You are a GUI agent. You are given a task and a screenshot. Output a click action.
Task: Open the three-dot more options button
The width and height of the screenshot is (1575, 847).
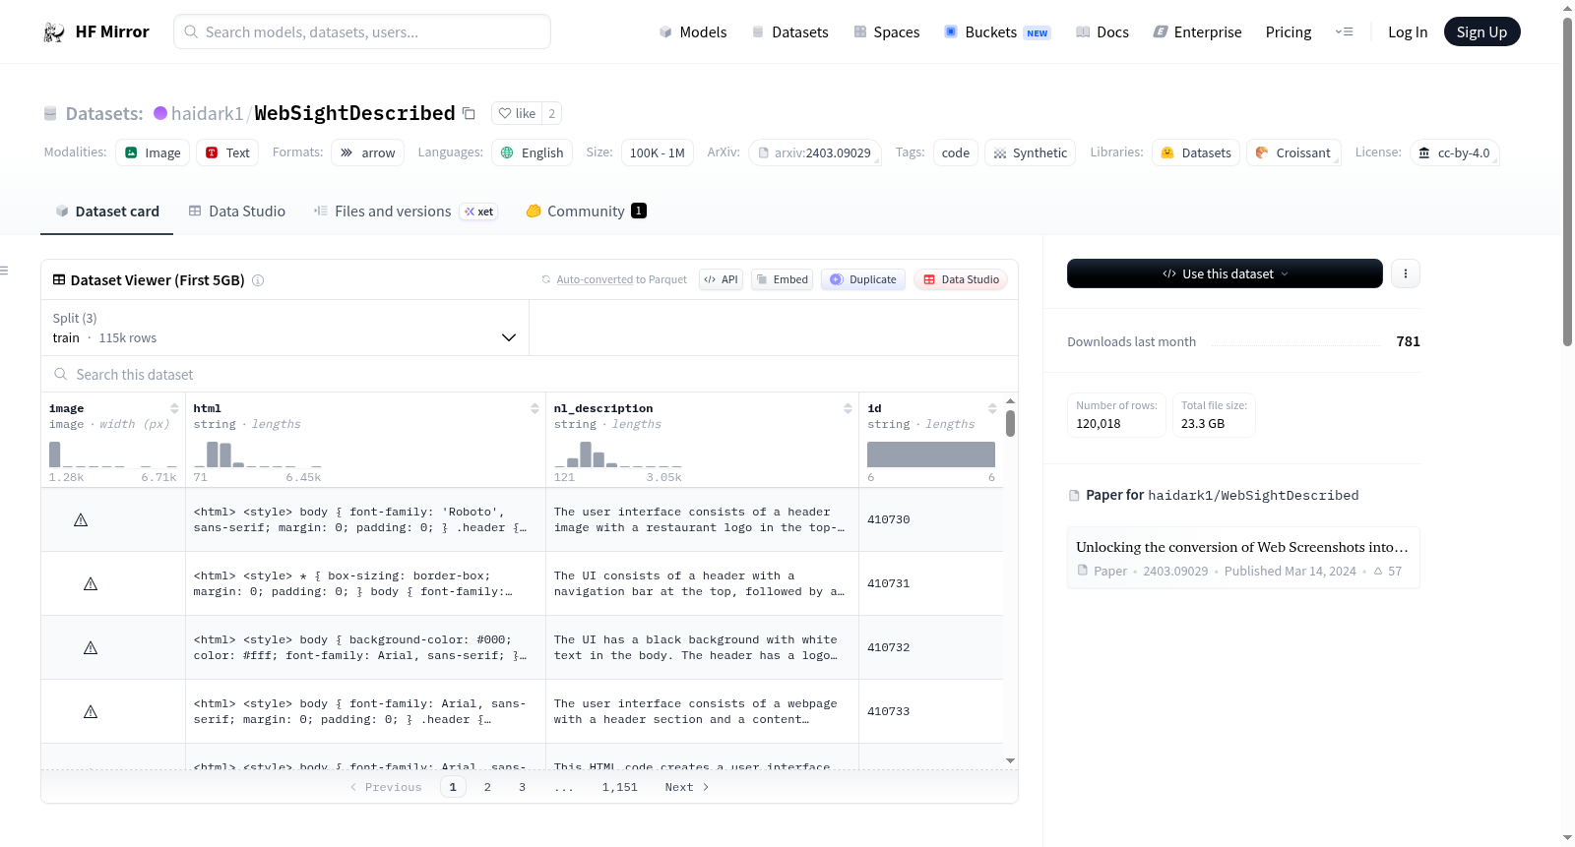(x=1406, y=273)
